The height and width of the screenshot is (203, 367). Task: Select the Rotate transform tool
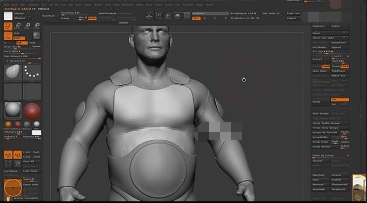point(36,26)
